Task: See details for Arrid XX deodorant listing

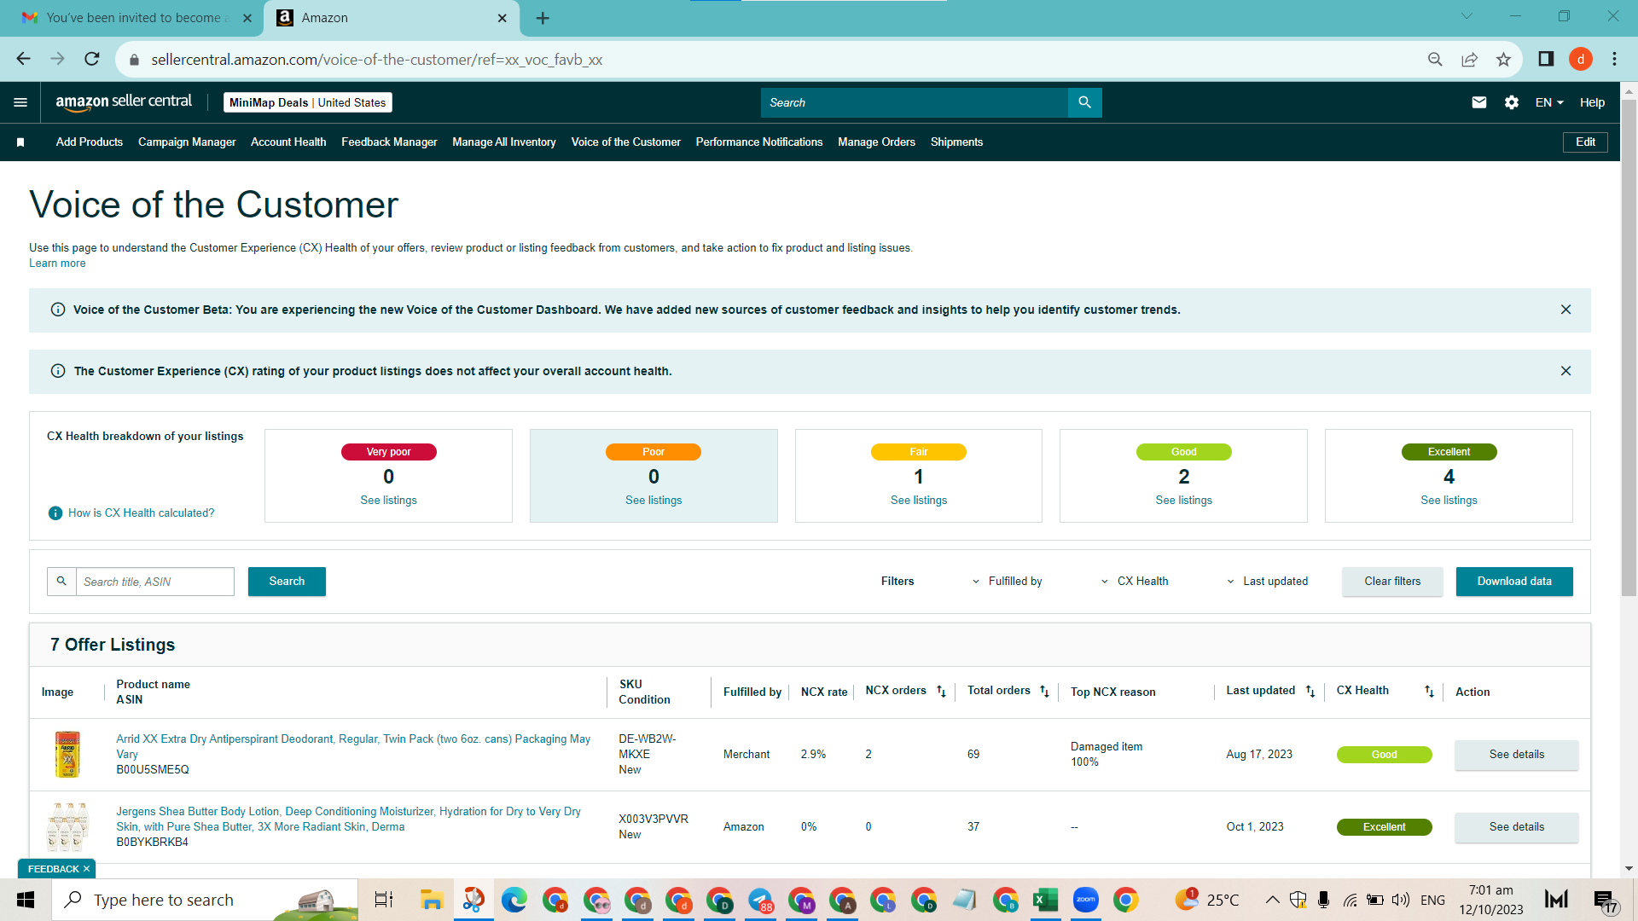Action: click(1516, 755)
